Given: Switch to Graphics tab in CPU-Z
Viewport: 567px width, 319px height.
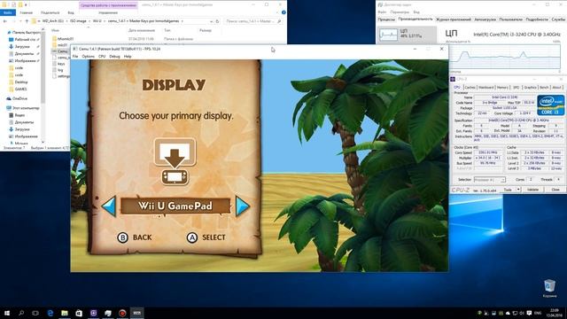Looking at the screenshot, I should pyautogui.click(x=530, y=88).
